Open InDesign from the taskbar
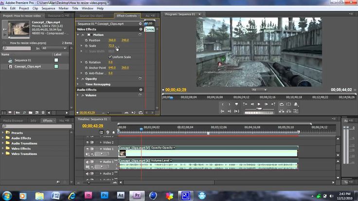Viewport: 358px width, 201px height. 88,196
